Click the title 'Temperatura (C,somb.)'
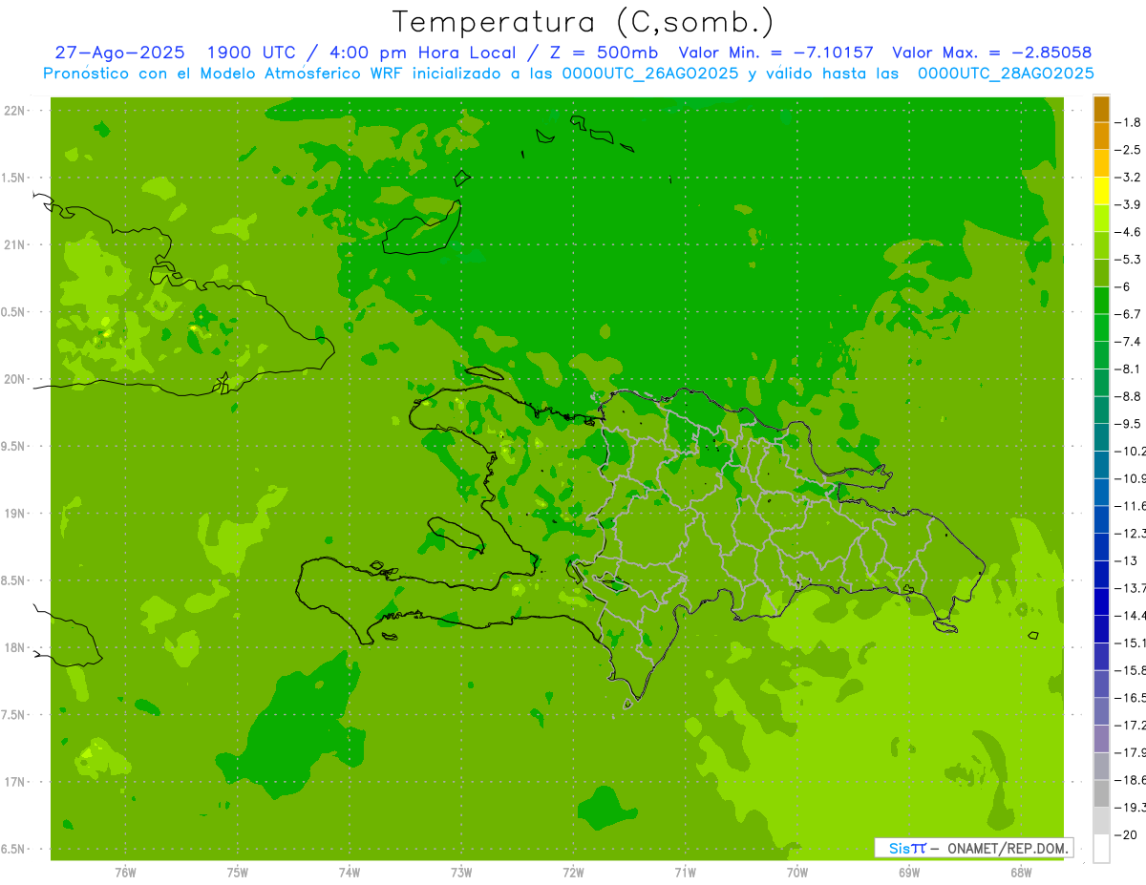 coord(584,21)
